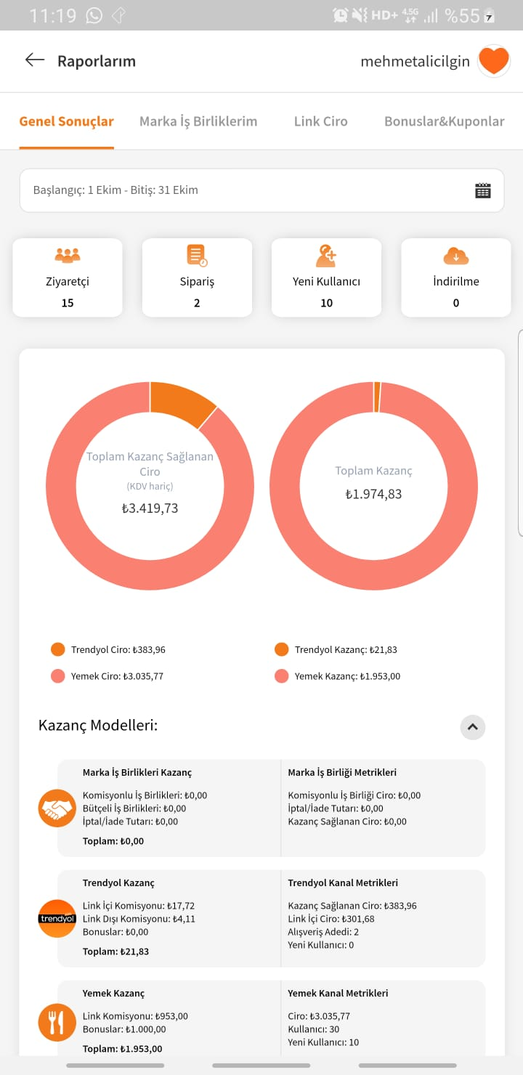Viewport: 523px width, 1075px height.
Task: Tap Yeni Kullanıcı: 10 metric line
Action: (323, 1042)
